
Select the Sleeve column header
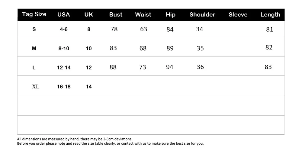click(x=238, y=14)
